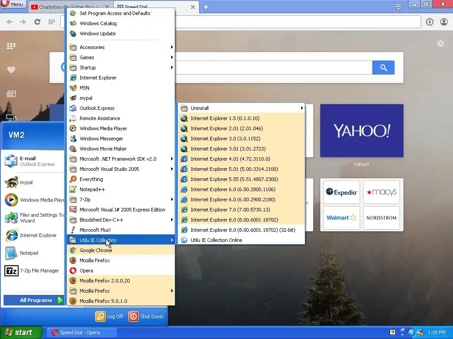Open Internet Explorer 3.0 (3.0.1152)
The height and width of the screenshot is (339, 453).
(241, 138)
